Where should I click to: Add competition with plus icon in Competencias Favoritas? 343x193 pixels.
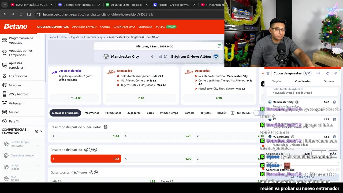click(x=36, y=131)
